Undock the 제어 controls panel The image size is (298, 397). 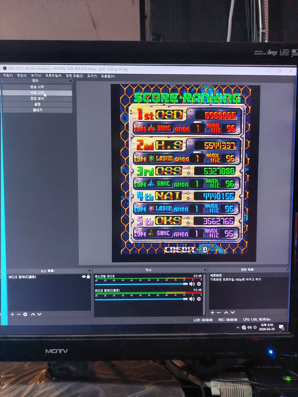(71, 81)
